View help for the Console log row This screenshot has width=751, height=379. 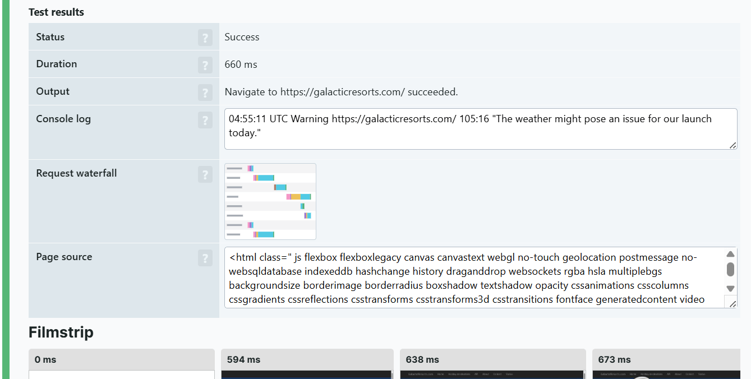[x=205, y=120]
